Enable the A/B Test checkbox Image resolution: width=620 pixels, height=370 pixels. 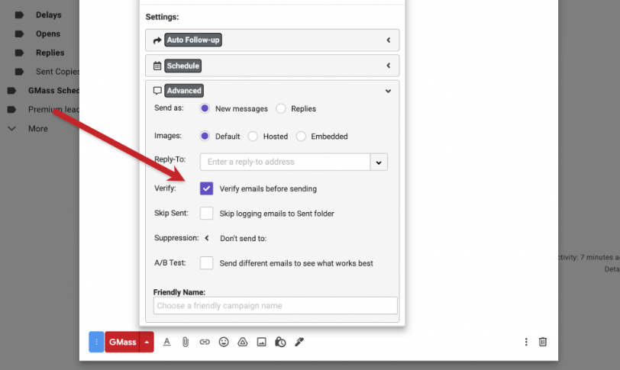coord(206,263)
